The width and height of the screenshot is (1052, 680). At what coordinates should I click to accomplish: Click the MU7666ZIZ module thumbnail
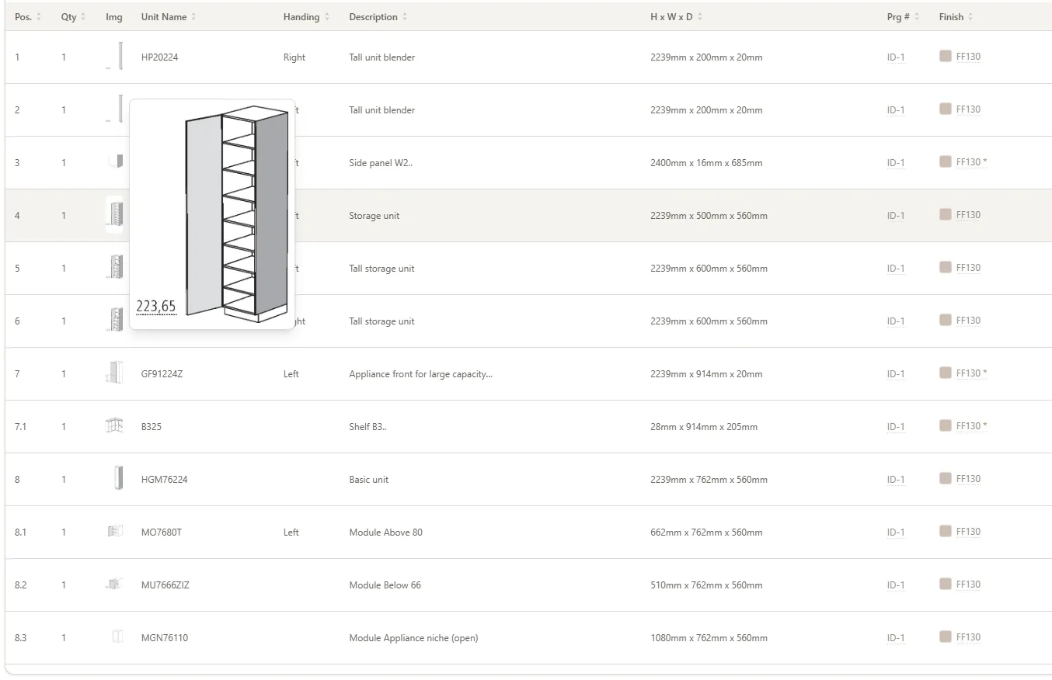[113, 585]
